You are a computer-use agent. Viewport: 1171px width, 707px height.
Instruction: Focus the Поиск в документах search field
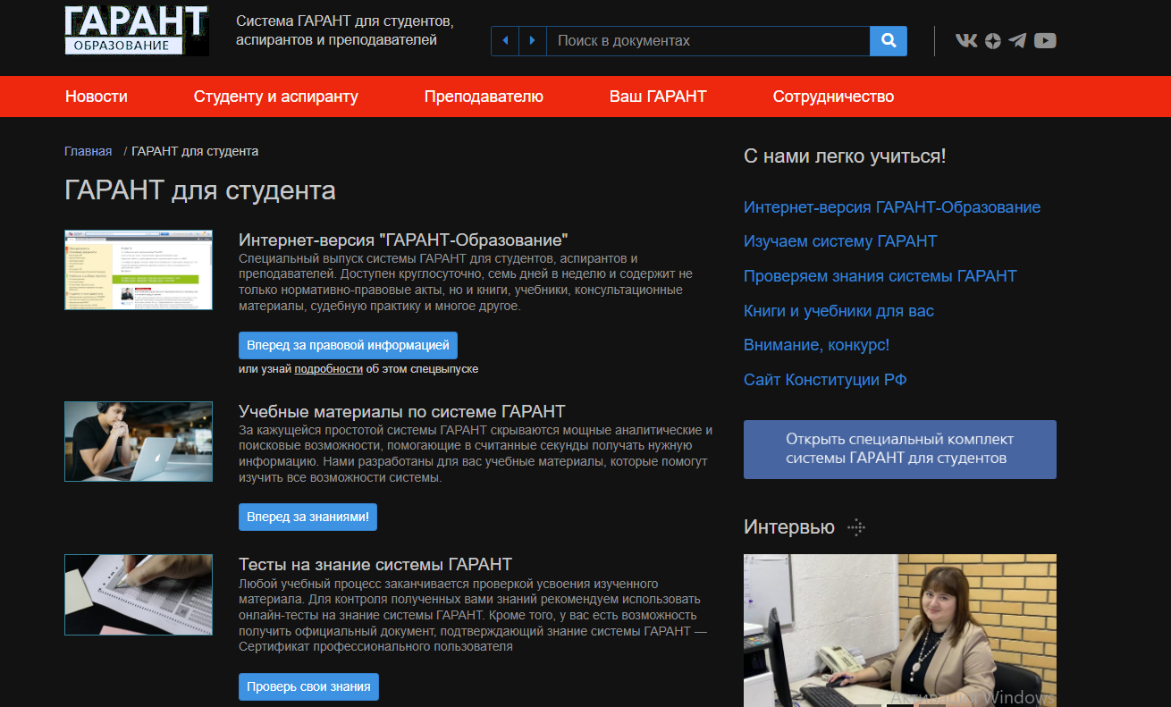click(x=707, y=40)
